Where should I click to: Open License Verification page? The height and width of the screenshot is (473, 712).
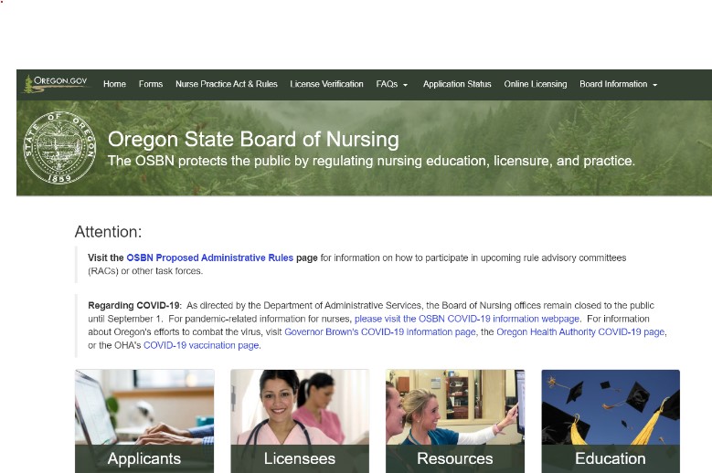pos(326,84)
